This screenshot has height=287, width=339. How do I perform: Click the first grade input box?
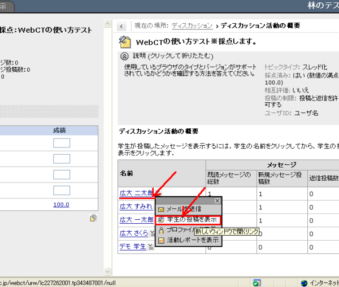point(62,143)
